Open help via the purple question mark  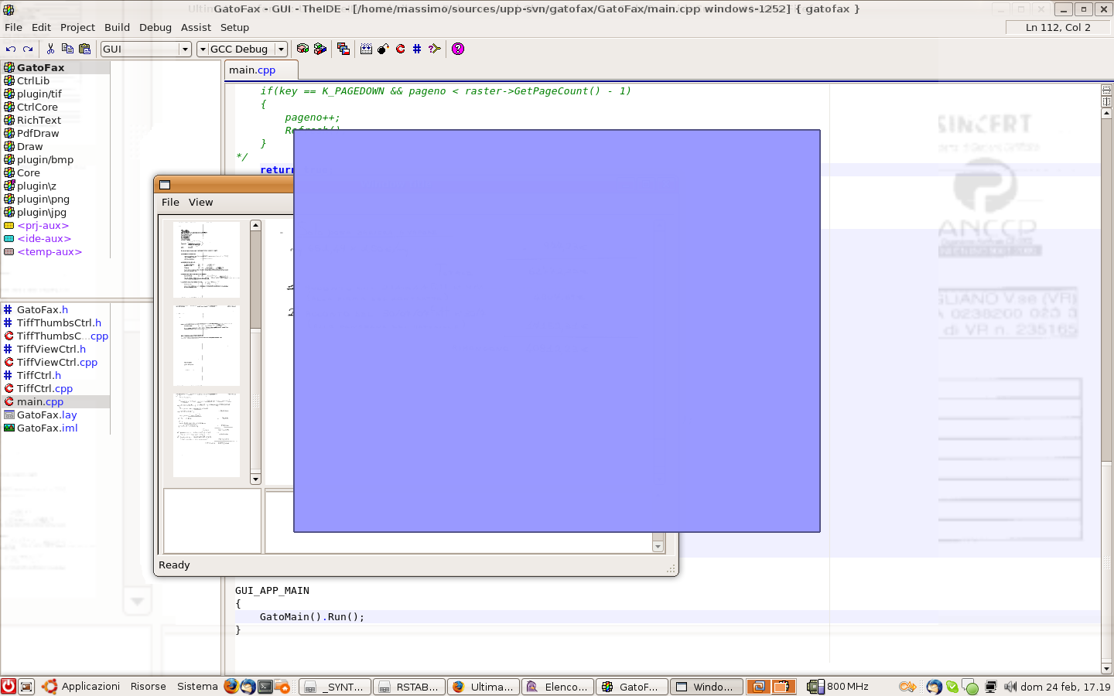click(x=458, y=49)
